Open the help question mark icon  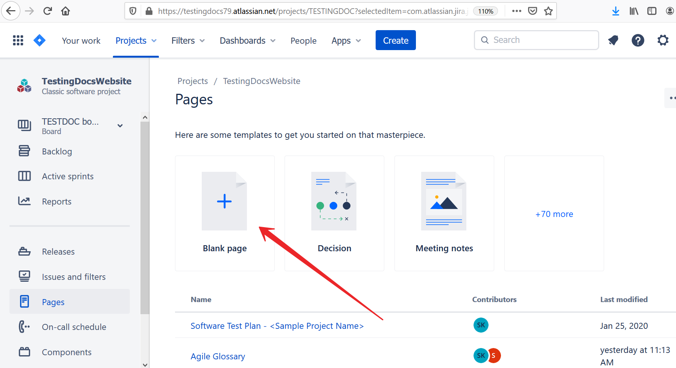click(x=638, y=40)
